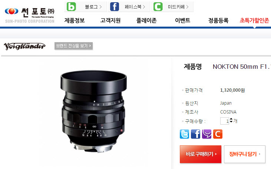Screen dimensions: 271x169
Task: Click 장바구니 담기 add-to-cart button
Action: (245, 154)
